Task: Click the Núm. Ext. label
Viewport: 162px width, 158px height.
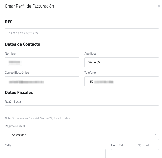Action: [117, 145]
